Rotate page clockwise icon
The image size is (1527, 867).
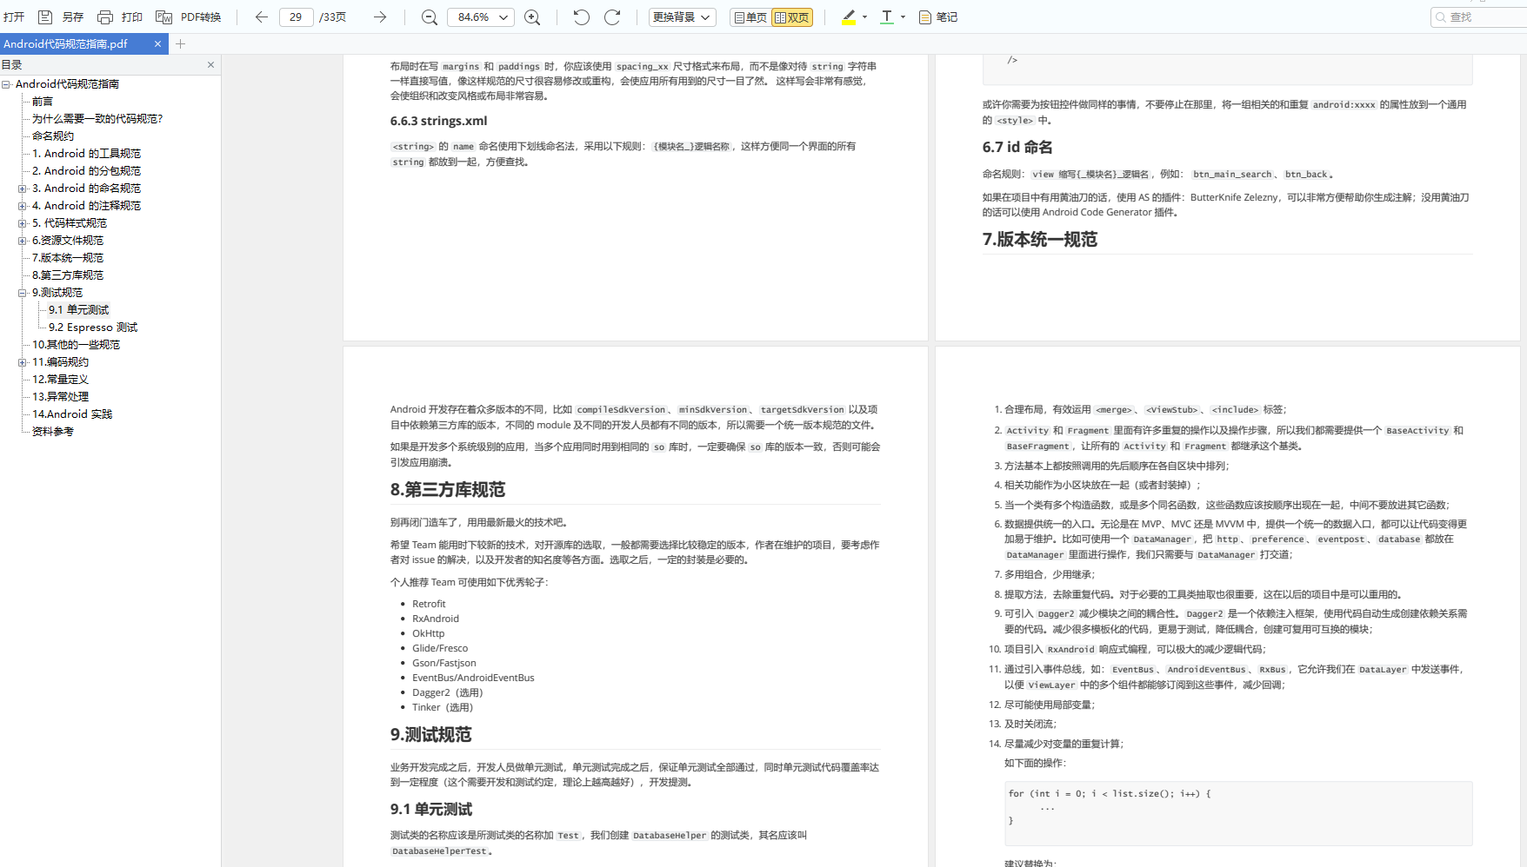[612, 17]
